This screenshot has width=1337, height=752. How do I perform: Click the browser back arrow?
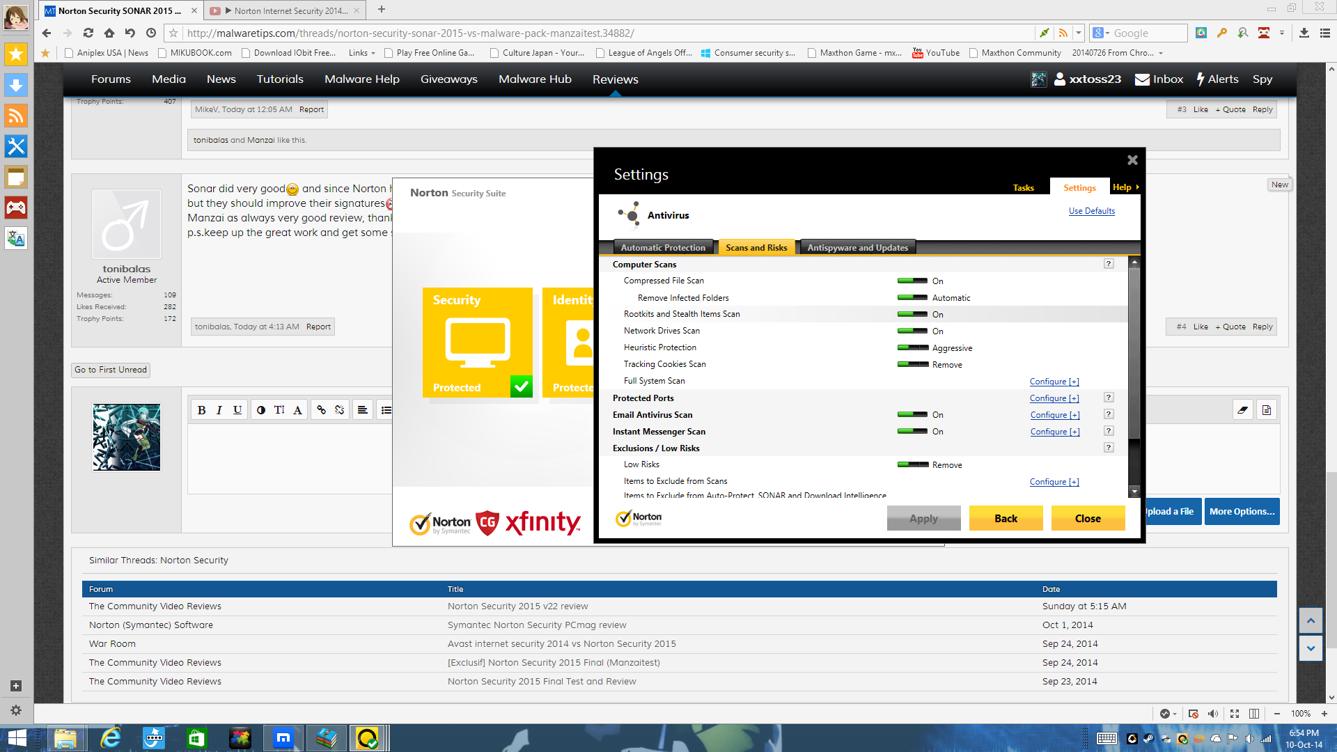47,33
